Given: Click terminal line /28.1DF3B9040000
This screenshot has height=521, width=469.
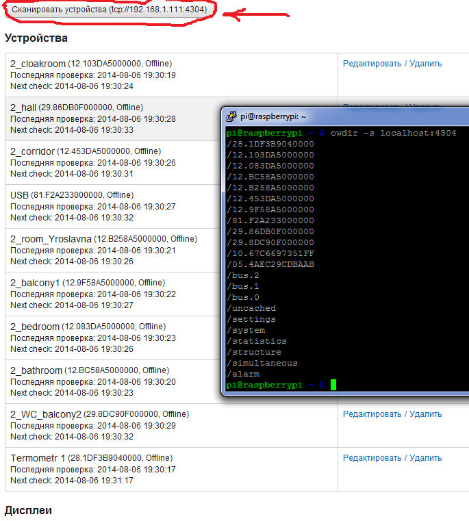Looking at the screenshot, I should (270, 144).
